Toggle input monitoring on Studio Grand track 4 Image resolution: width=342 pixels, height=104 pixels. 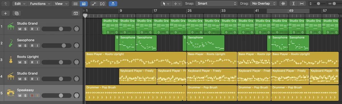37,79
